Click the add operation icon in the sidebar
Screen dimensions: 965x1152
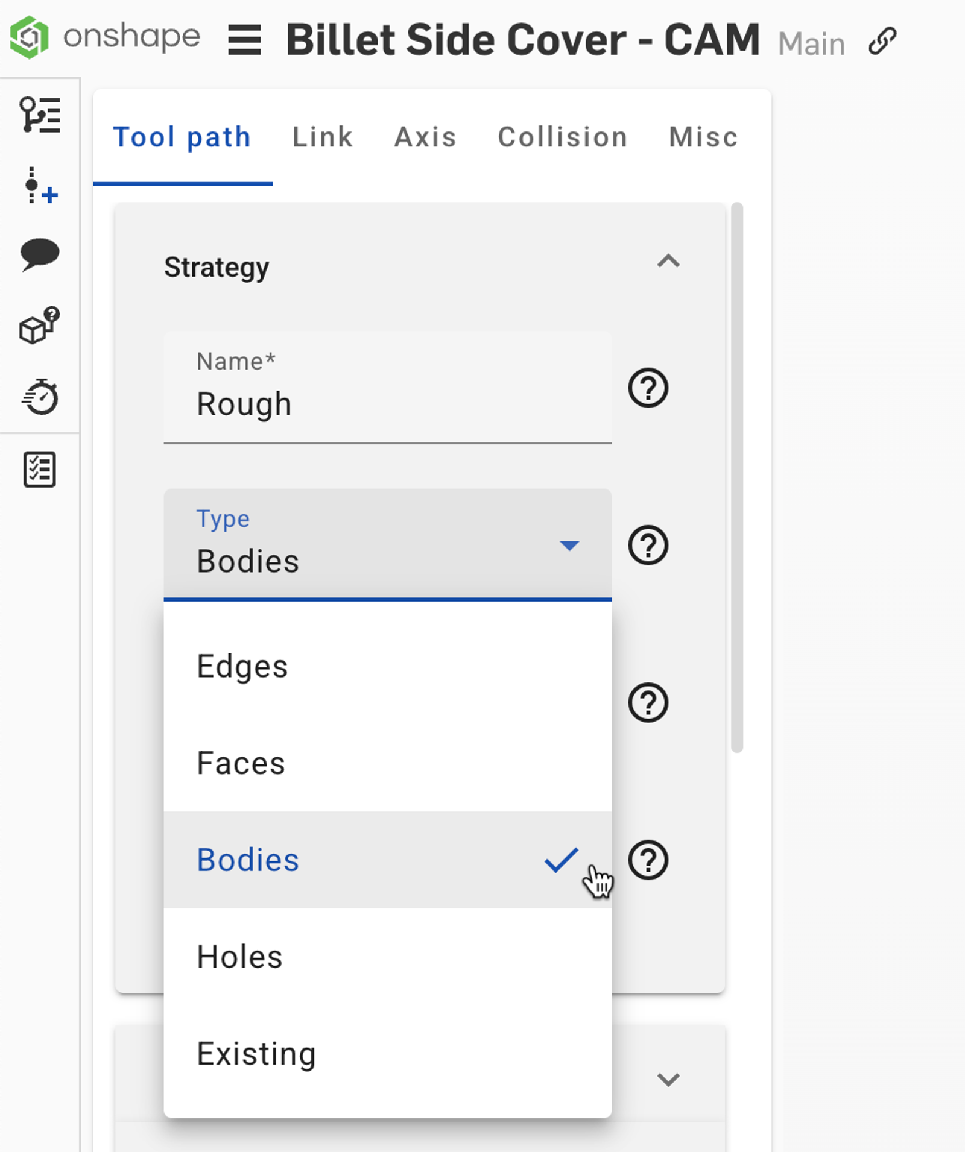[39, 187]
